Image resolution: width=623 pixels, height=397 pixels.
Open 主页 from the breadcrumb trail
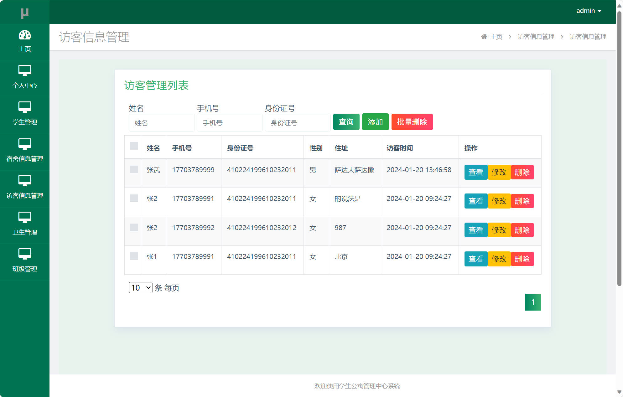[x=496, y=37]
